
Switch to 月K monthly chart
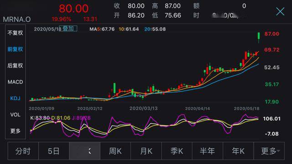pyautogui.click(x=146, y=151)
